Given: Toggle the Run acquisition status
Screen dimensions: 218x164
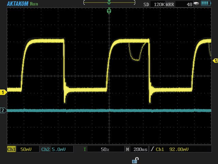Looking at the screenshot, I should coord(34,4).
